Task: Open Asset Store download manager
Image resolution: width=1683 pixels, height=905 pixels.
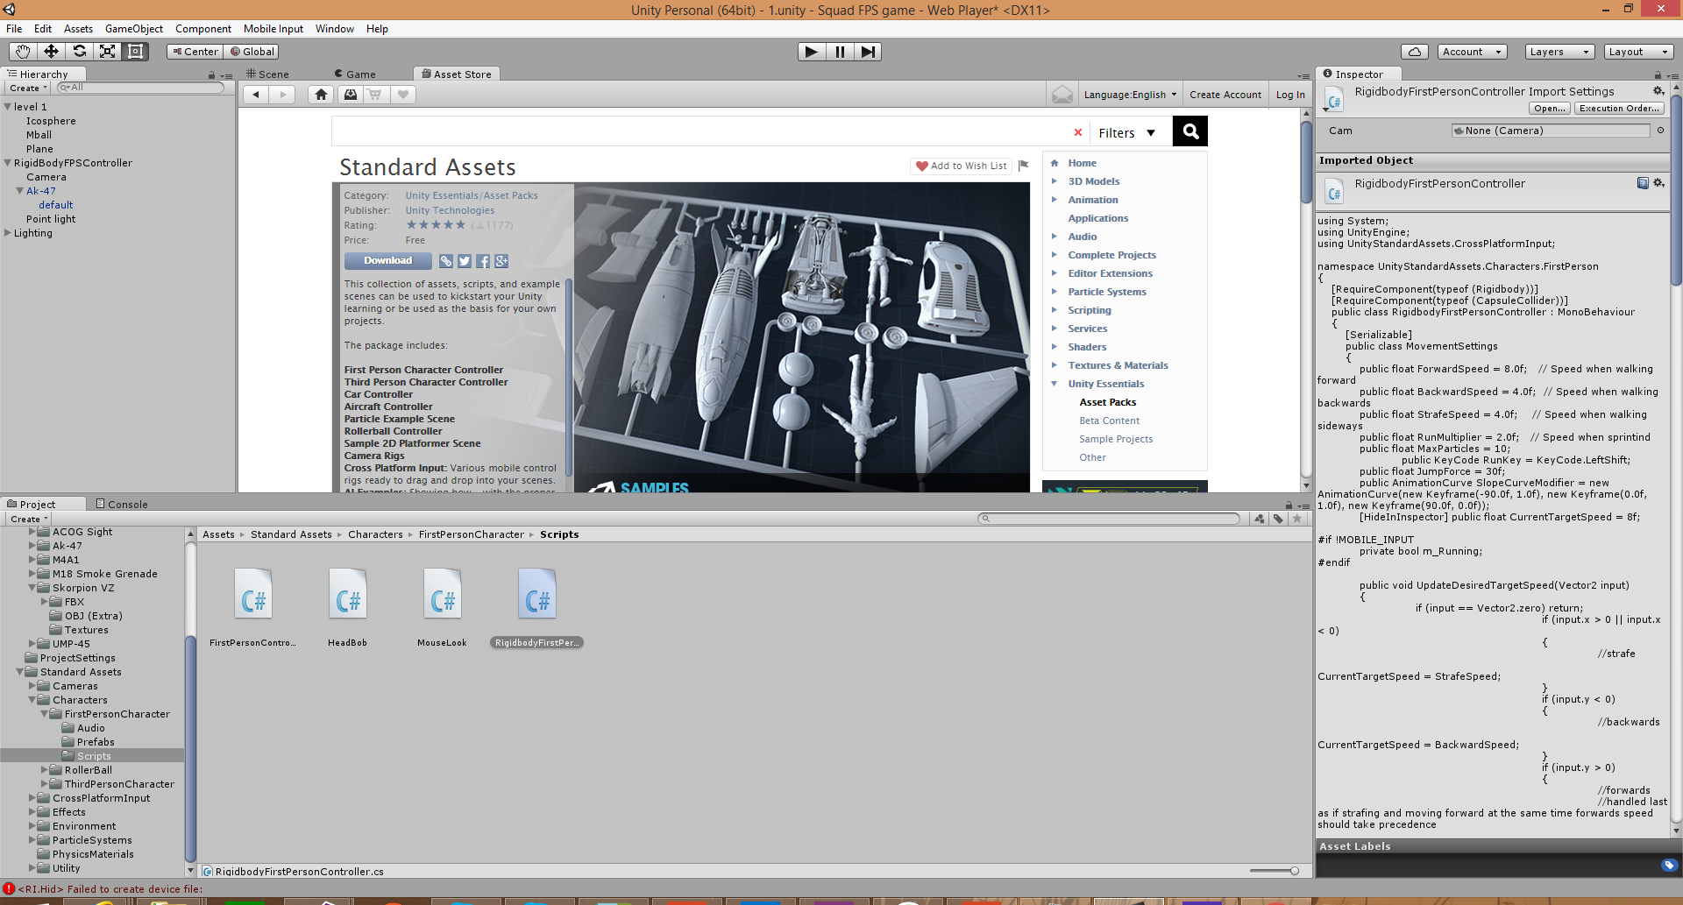Action: [x=350, y=95]
